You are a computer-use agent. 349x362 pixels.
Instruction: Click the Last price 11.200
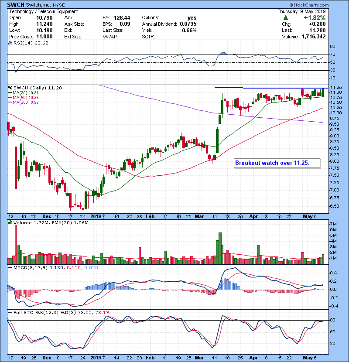[x=318, y=30]
